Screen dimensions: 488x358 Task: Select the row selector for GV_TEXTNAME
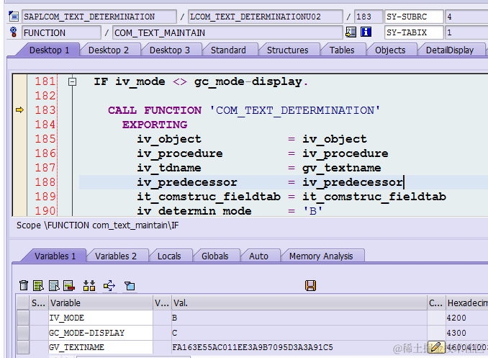click(23, 347)
